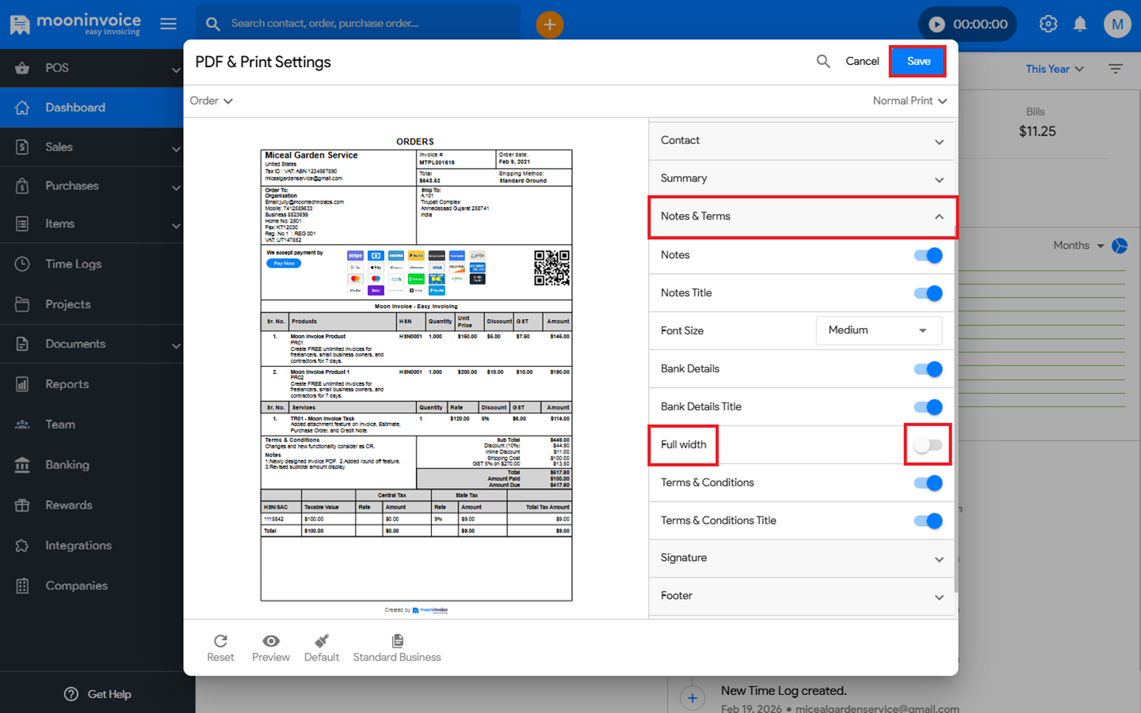Image resolution: width=1141 pixels, height=713 pixels.
Task: Open the notifications bell icon
Action: click(1079, 24)
